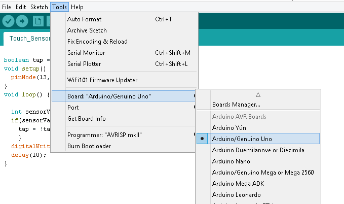Viewport: 344px width, 204px height.
Task: Select the Arduino Leonardo board
Action: coord(258,195)
